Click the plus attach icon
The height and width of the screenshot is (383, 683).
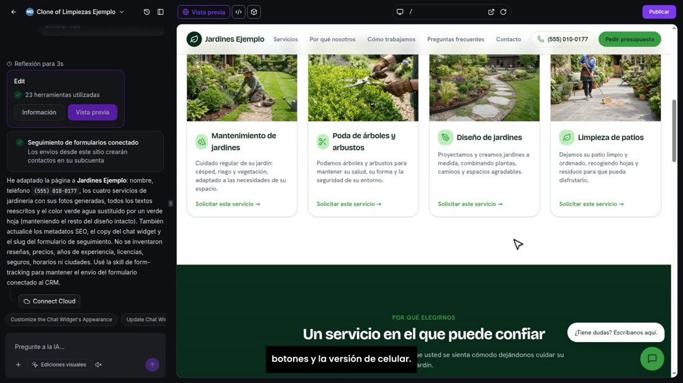tap(18, 365)
